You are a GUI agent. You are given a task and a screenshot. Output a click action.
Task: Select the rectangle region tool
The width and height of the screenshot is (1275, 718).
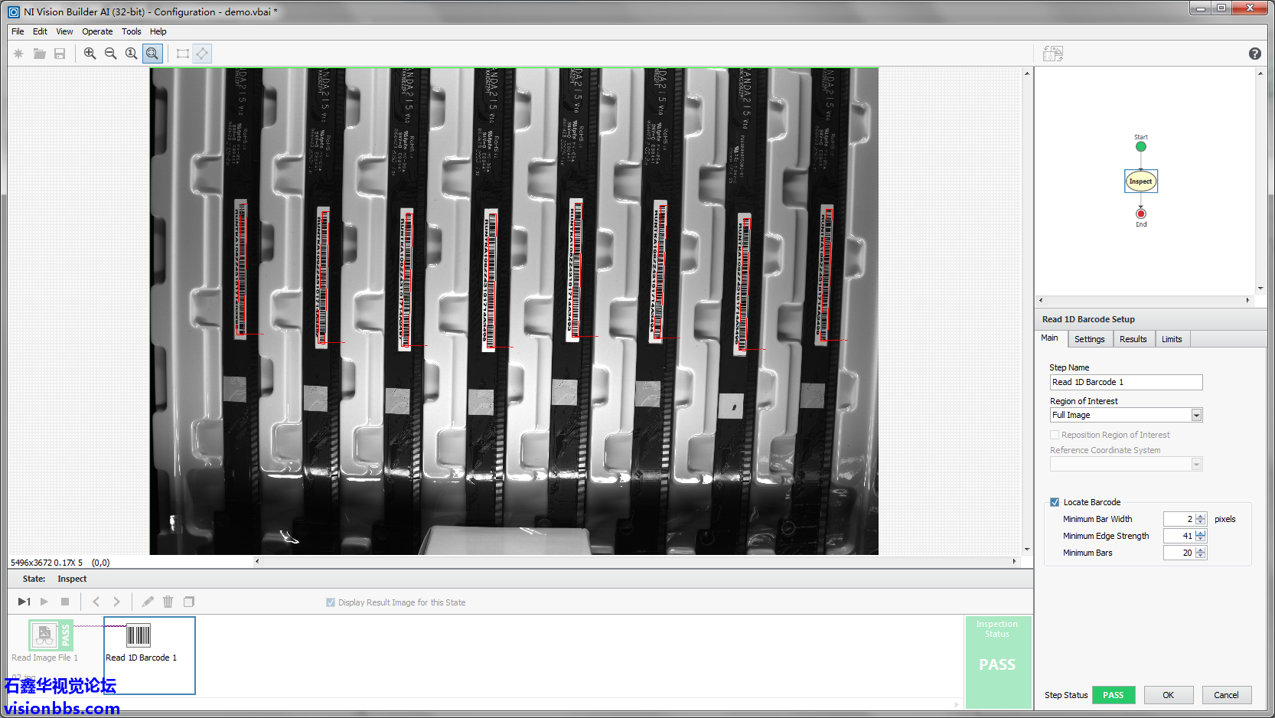(182, 54)
